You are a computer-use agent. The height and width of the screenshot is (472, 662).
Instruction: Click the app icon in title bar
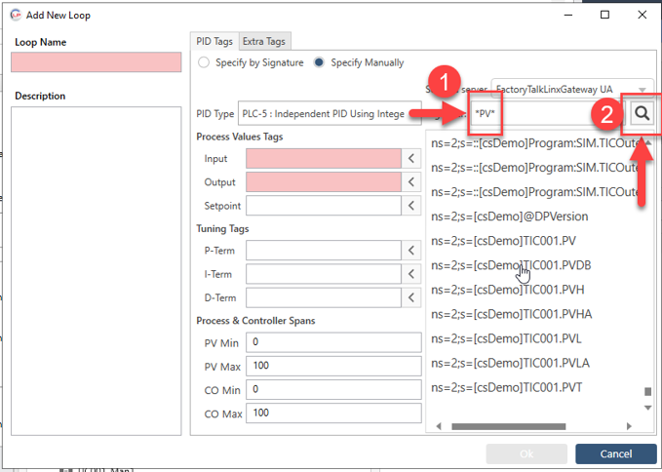pyautogui.click(x=16, y=15)
